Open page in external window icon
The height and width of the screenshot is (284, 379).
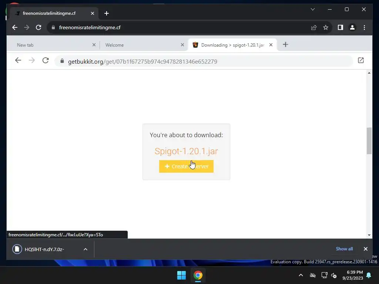[x=360, y=60]
